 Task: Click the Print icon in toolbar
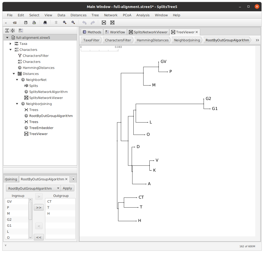tap(34, 23)
